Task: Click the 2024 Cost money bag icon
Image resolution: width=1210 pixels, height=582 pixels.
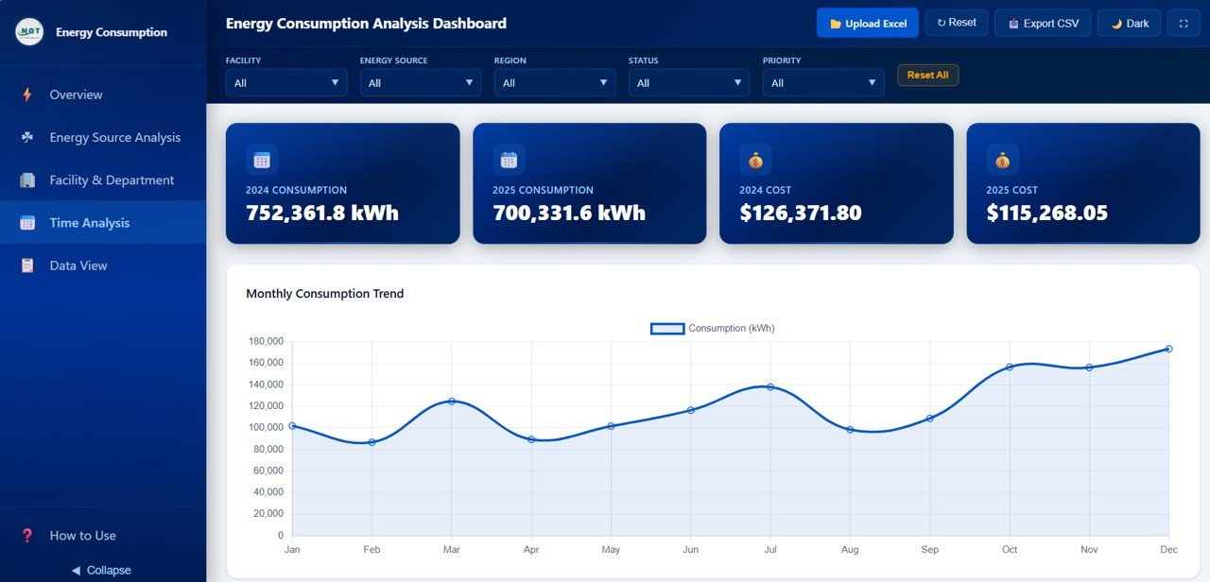Action: [754, 158]
